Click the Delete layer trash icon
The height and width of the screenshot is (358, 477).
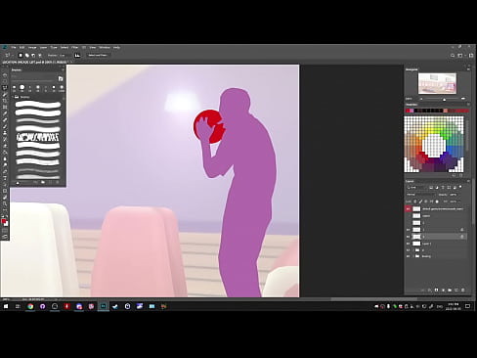click(x=463, y=290)
